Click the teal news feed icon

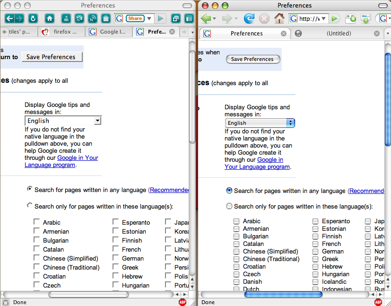tap(93, 18)
